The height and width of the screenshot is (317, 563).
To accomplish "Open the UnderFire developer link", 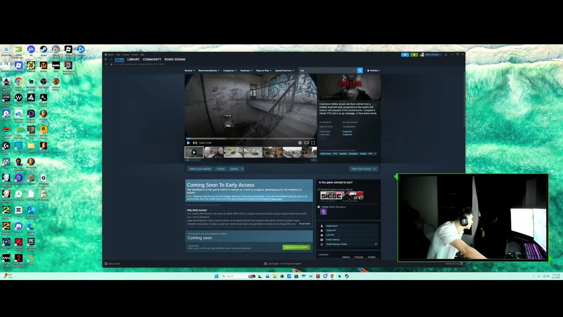I will (x=347, y=132).
